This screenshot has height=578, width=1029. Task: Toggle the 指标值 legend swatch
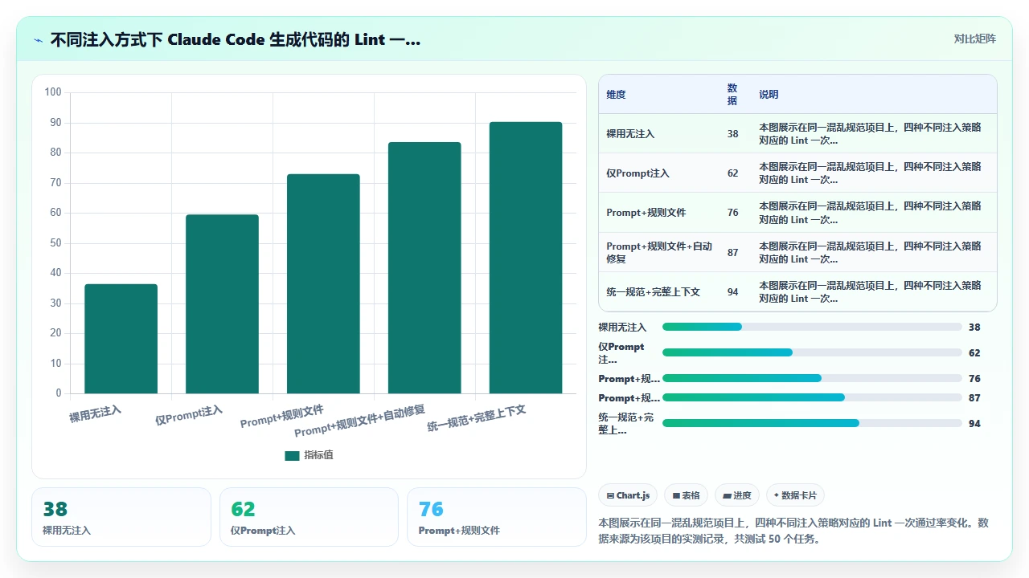(292, 455)
